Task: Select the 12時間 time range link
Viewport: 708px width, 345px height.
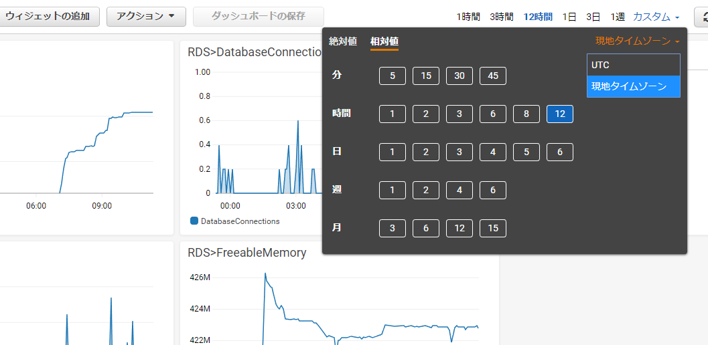Action: tap(538, 17)
